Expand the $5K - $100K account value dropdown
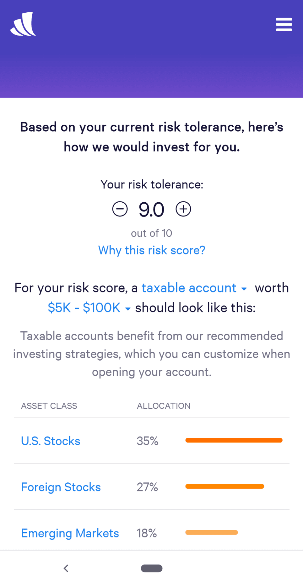This screenshot has height=587, width=303. click(84, 307)
